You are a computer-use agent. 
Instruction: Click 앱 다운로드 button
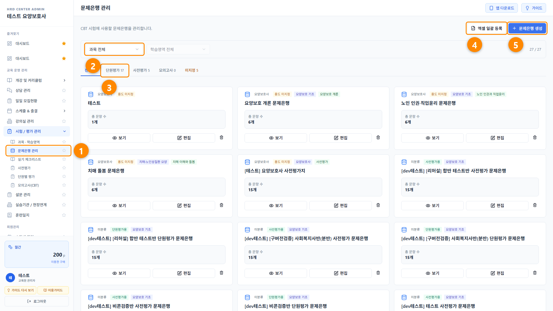(x=501, y=8)
